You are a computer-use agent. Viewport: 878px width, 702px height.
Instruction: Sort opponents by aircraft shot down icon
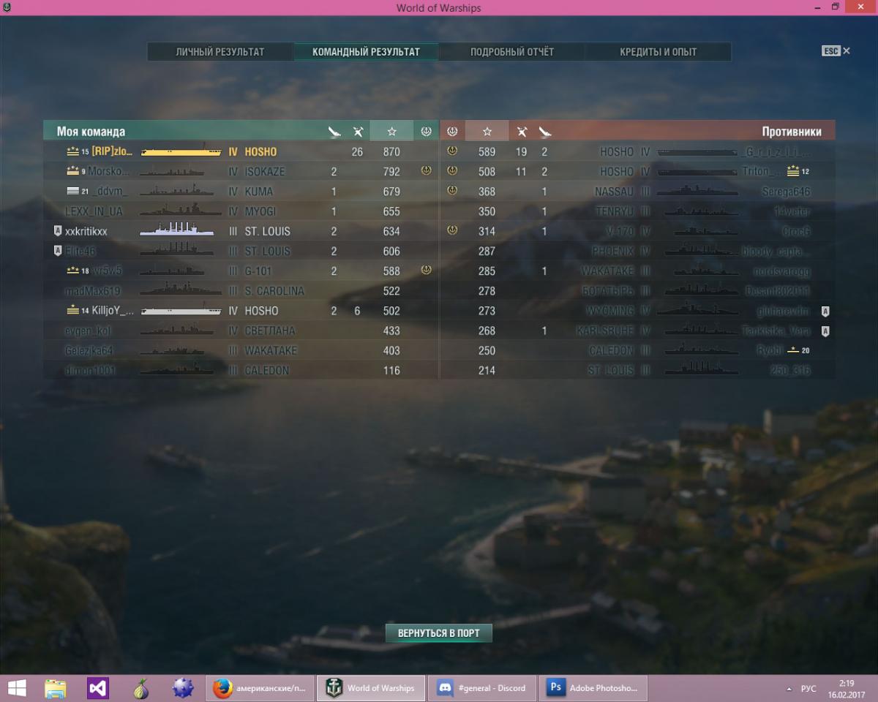(522, 132)
